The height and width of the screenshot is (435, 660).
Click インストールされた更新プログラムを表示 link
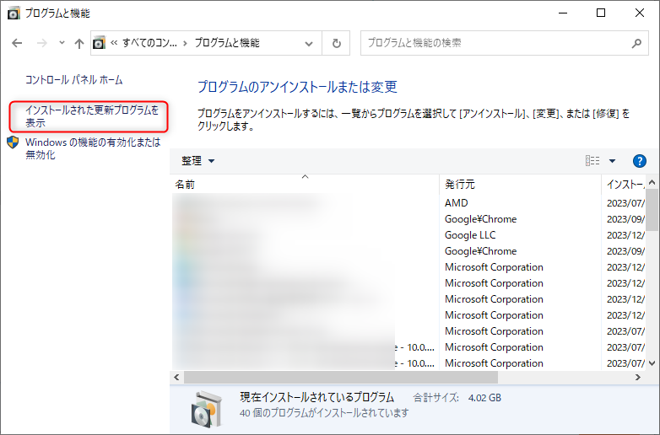coord(91,116)
